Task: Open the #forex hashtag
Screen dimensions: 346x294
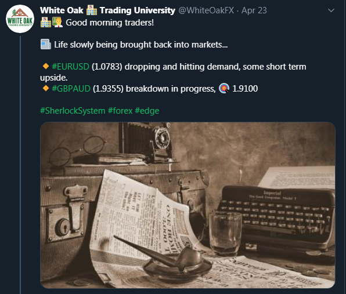Action: (x=120, y=111)
